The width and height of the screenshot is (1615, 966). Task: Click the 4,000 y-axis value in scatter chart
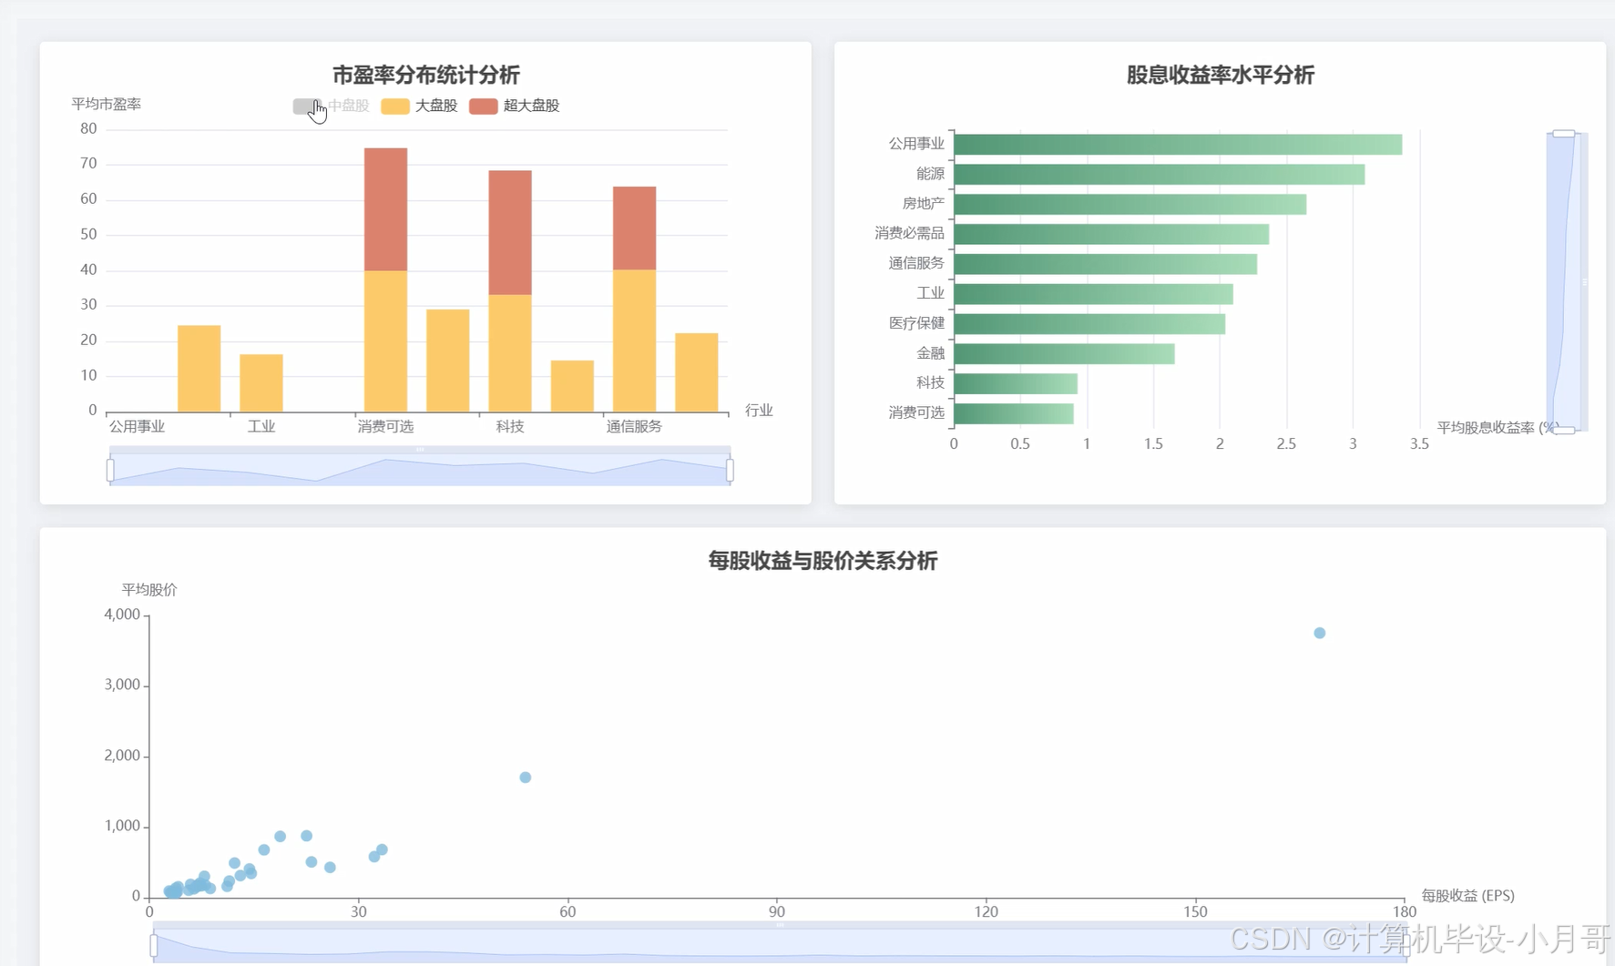[x=122, y=615]
